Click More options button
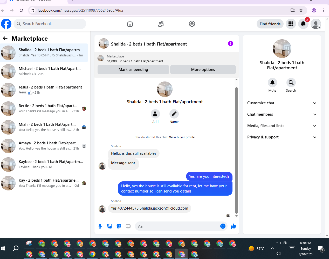Viewport: 329px width, 259px height. click(203, 70)
